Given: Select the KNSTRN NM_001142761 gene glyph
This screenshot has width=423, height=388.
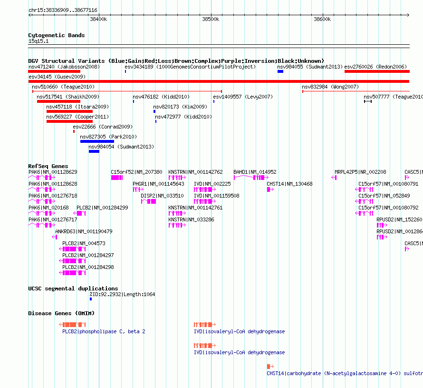Looking at the screenshot, I should pyautogui.click(x=177, y=213).
